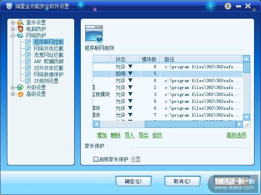
Task: Open the 拒绝 status dropdown arrow
Action: (x=130, y=73)
